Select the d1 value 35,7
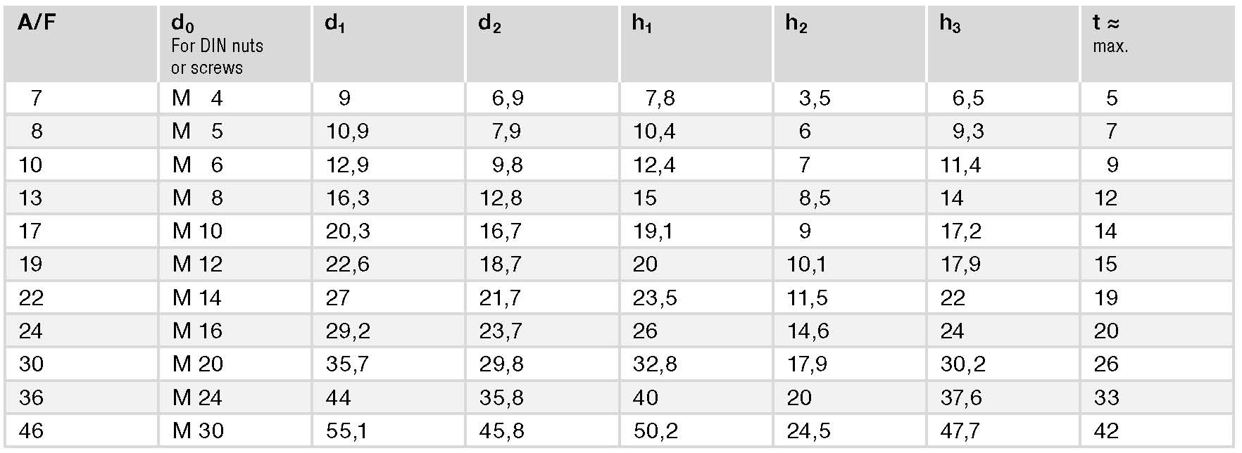The height and width of the screenshot is (453, 1242). [x=347, y=364]
